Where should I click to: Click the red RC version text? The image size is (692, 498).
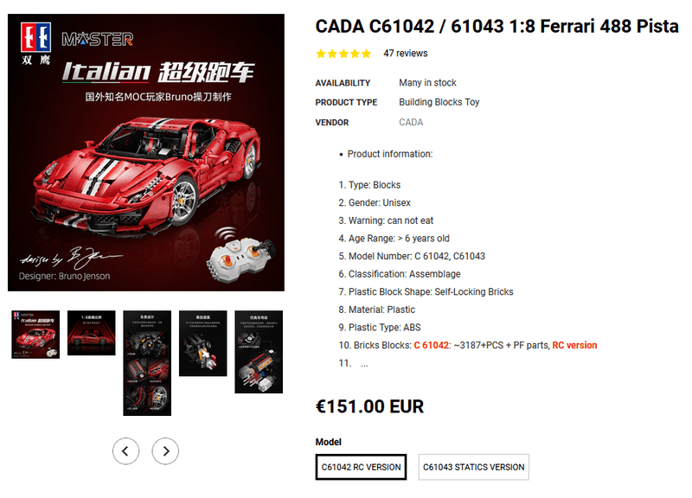(574, 345)
